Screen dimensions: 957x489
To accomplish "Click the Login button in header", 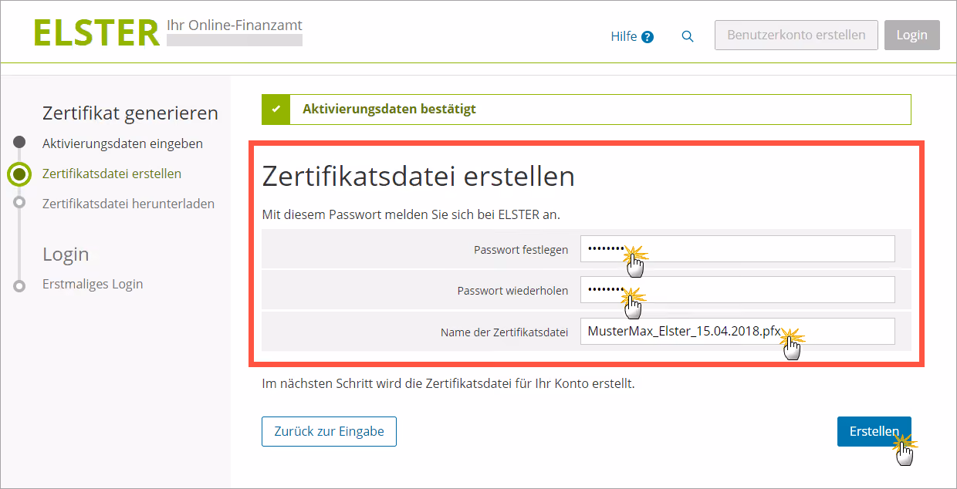I will (x=912, y=35).
